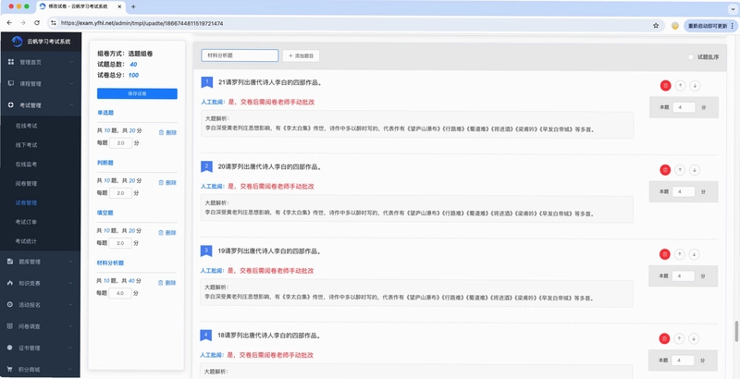The image size is (740, 379).
Task: Move question 20 up with arrow icon
Action: pos(680,170)
